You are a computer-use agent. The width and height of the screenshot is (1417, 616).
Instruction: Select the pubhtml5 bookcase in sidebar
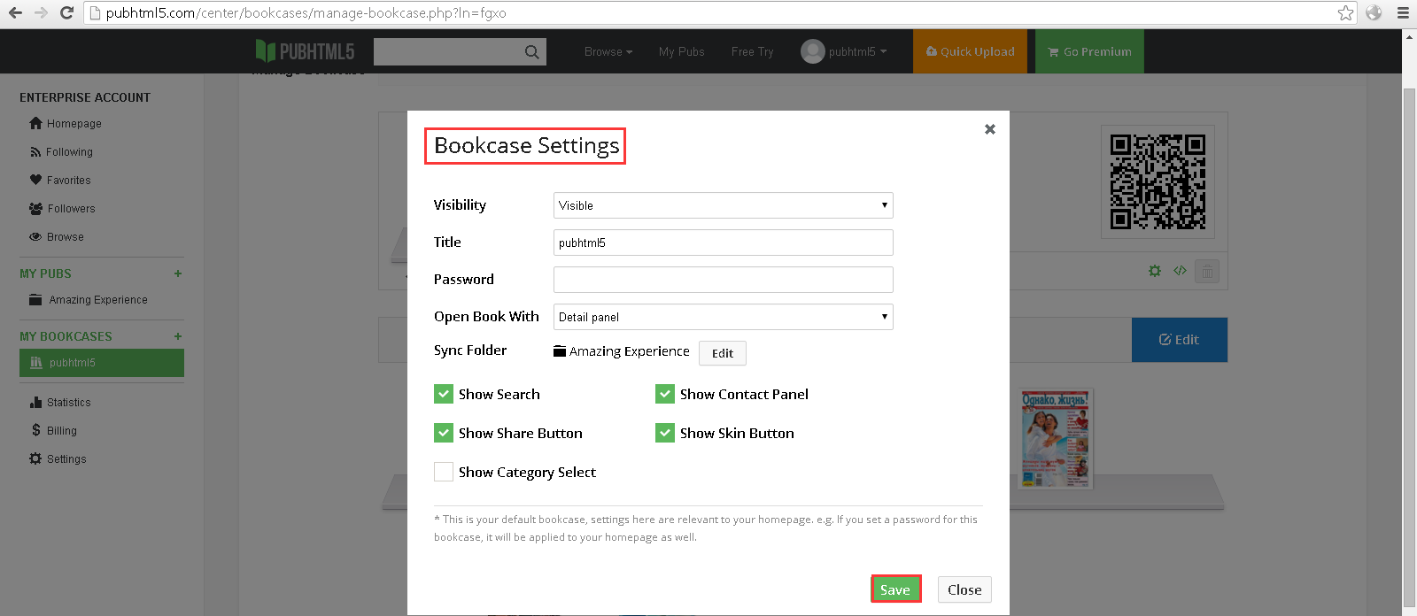pos(102,363)
